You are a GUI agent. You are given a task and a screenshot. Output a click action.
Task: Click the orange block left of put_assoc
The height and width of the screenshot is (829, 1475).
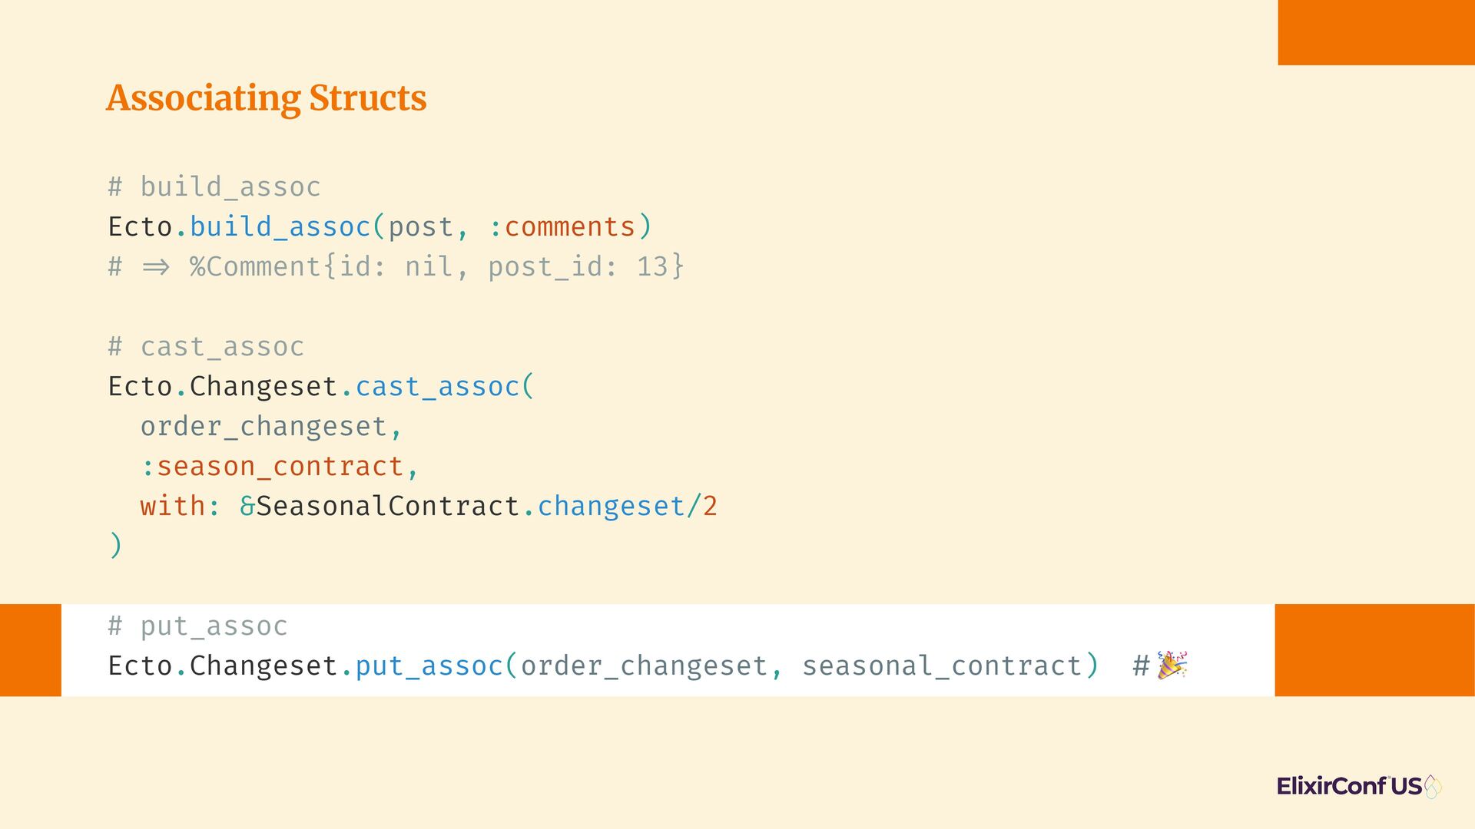[31, 650]
